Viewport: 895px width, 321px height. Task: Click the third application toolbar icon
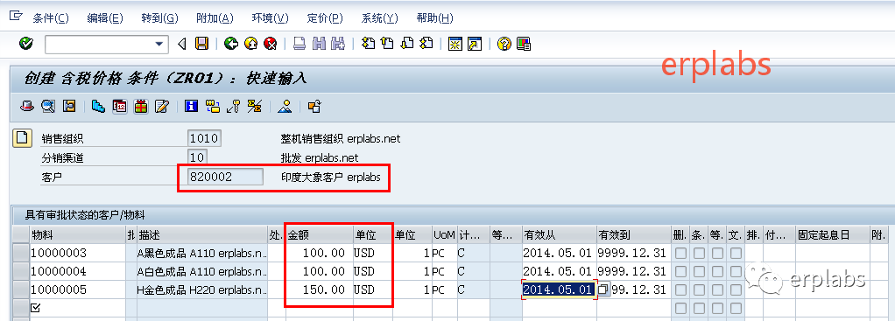click(x=69, y=106)
